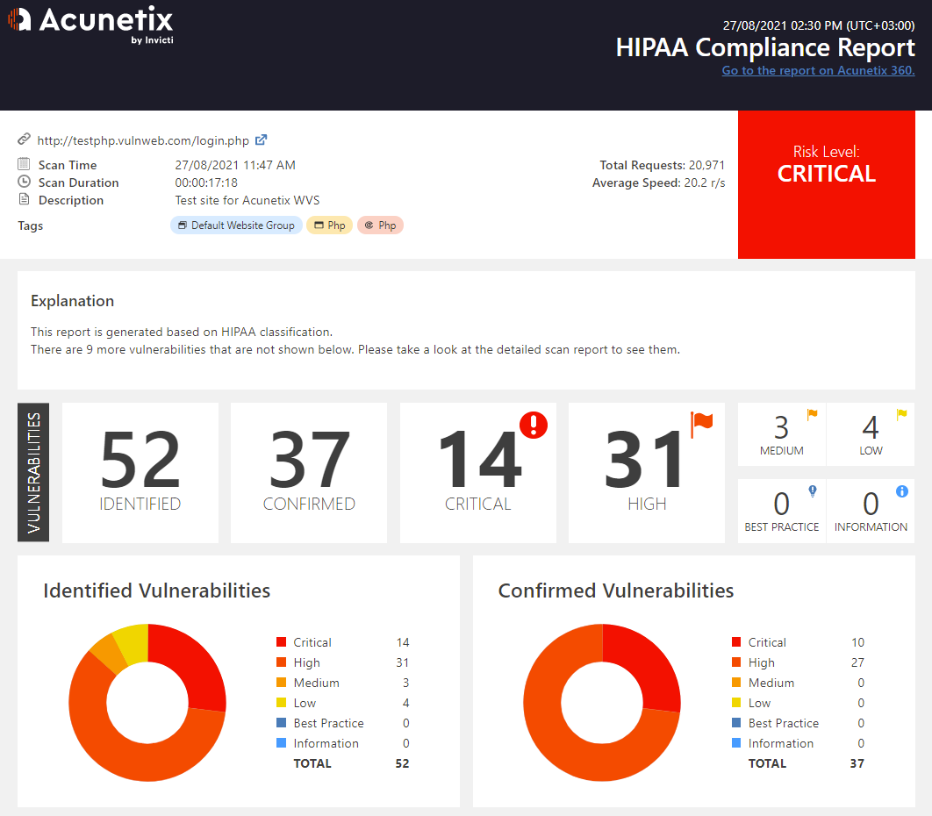
Task: Click the High legend swatch in Confirmed chart
Action: [736, 662]
